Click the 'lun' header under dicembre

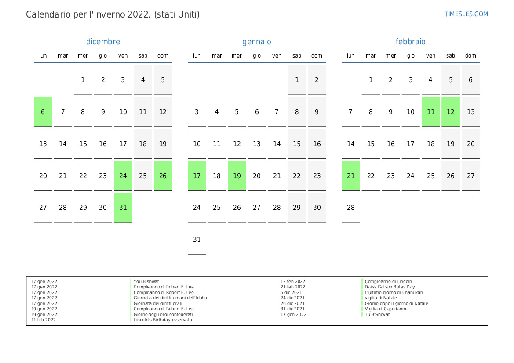(43, 56)
